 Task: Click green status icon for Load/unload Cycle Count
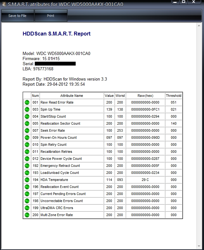[27, 173]
